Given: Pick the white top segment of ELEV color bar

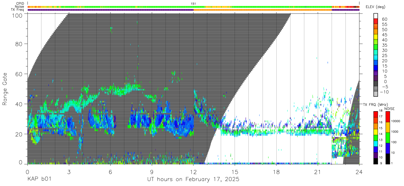Looking at the screenshot, I should (376, 16).
